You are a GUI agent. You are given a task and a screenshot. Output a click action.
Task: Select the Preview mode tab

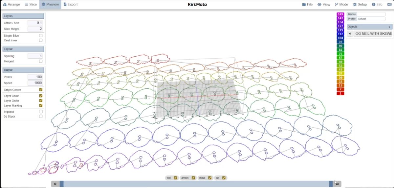pyautogui.click(x=50, y=5)
